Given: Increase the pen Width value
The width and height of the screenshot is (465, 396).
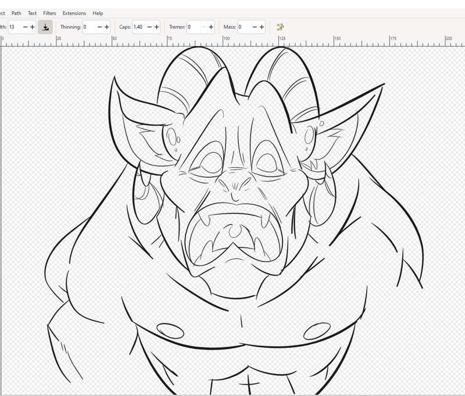Looking at the screenshot, I should coord(33,27).
